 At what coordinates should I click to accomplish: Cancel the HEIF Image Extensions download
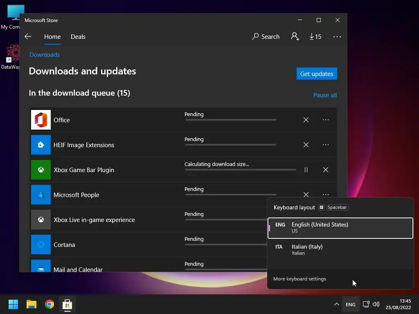point(306,145)
